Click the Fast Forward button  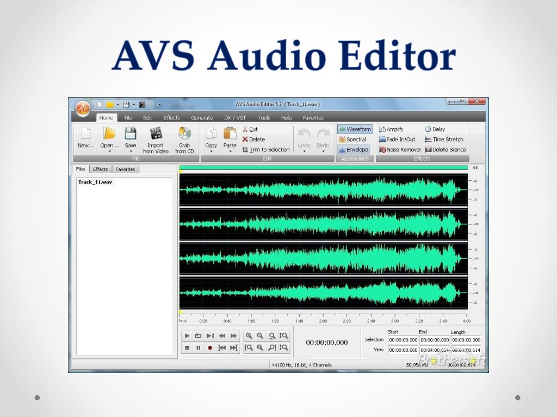point(234,336)
